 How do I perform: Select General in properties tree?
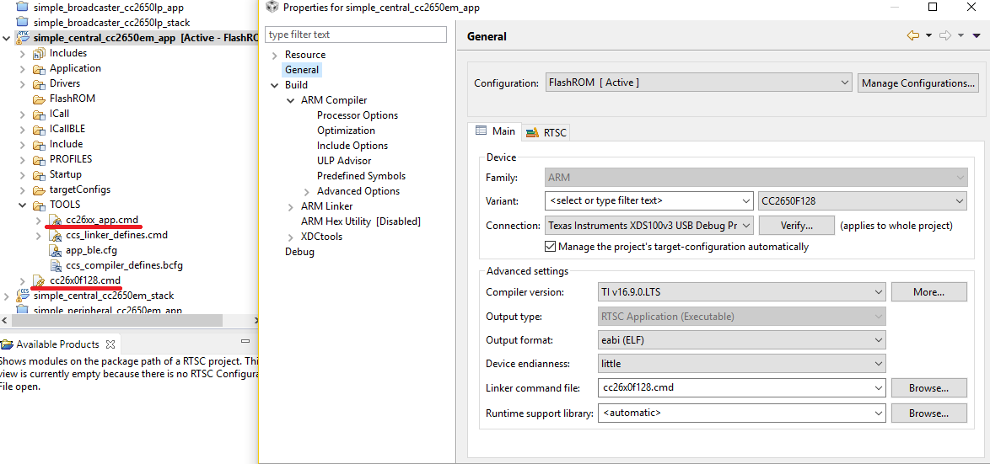pos(302,70)
